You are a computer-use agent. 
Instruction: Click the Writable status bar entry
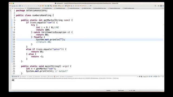click(x=108, y=91)
